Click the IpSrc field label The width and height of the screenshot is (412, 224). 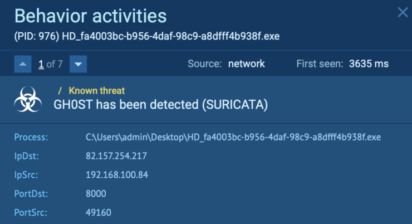(x=27, y=175)
